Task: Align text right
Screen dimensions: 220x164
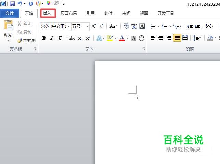Action: (169, 38)
